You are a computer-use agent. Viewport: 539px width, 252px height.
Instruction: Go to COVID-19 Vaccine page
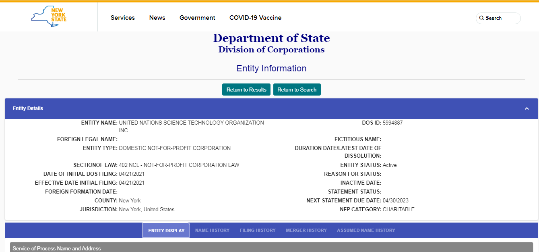255,18
